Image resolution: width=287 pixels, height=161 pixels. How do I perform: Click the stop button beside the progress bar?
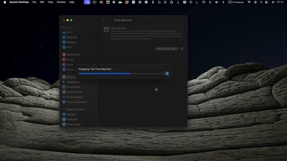click(x=167, y=73)
